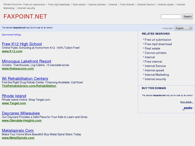Select Internet Service in sidebar list

click(155, 66)
